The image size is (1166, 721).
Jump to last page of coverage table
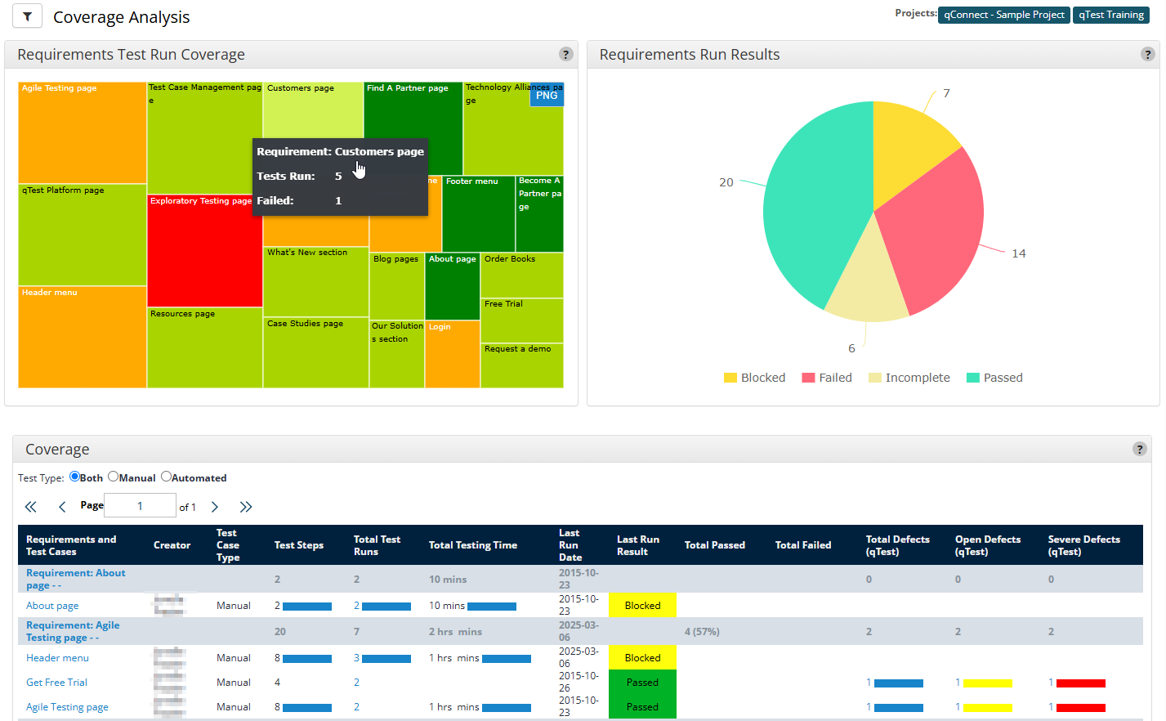click(246, 507)
